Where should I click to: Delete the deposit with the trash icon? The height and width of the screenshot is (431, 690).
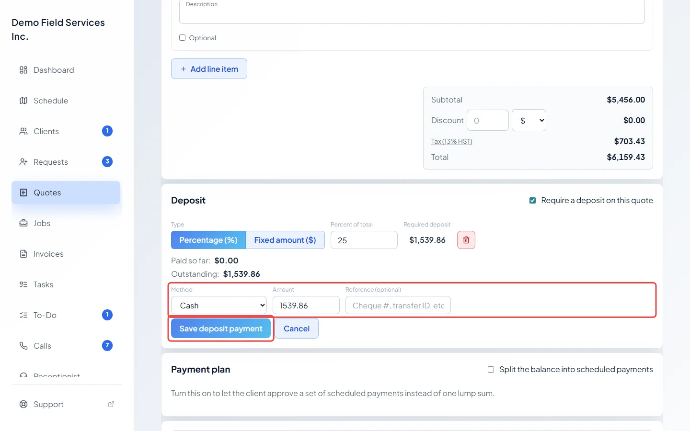(466, 240)
